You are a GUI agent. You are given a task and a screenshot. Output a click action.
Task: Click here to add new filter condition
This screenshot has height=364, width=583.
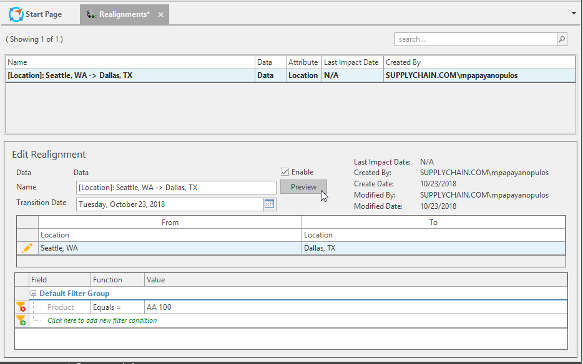pyautogui.click(x=102, y=320)
